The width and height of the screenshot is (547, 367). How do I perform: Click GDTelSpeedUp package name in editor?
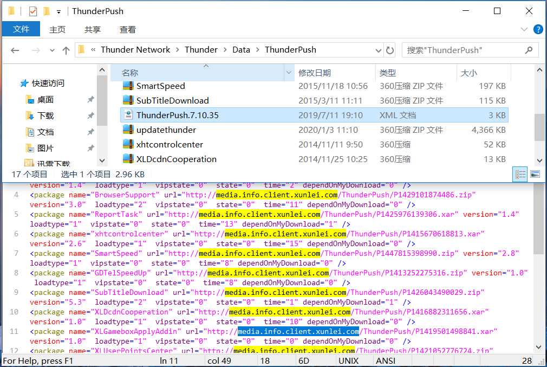pyautogui.click(x=121, y=273)
